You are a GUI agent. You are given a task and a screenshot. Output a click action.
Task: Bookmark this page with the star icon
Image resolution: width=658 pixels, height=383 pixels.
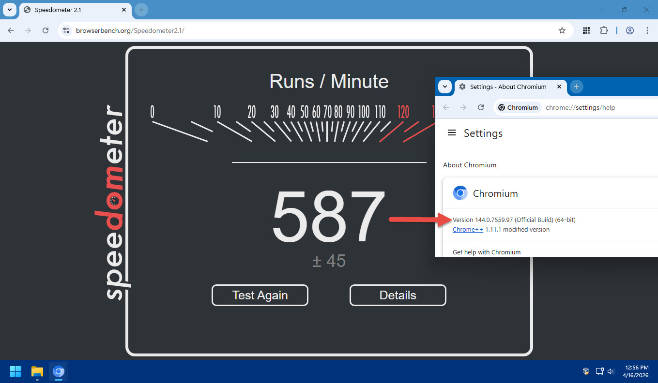tap(562, 30)
